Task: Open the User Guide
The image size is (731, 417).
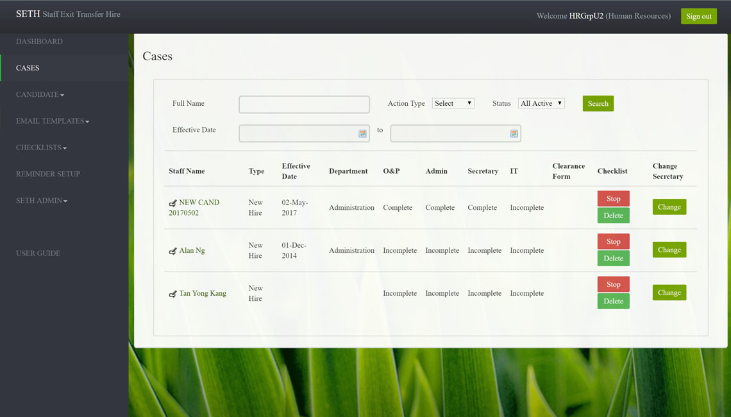Action: (38, 253)
